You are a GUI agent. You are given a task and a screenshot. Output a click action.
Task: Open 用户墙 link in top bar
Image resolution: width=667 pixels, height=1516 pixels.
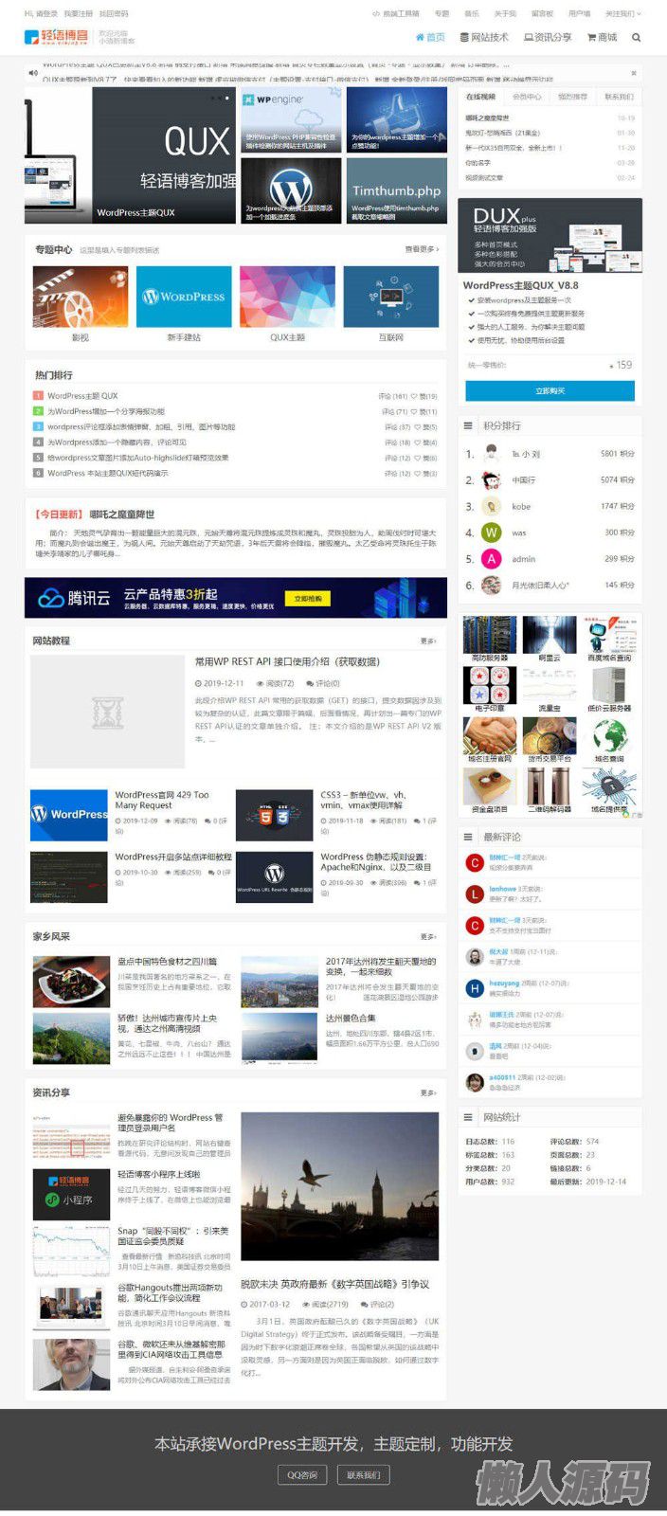[579, 14]
